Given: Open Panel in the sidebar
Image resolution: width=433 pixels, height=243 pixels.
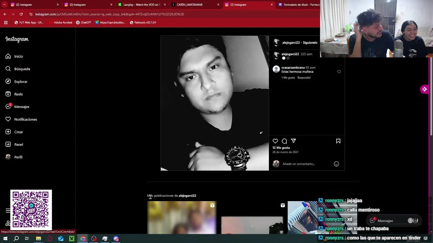Looking at the screenshot, I should click(x=14, y=144).
